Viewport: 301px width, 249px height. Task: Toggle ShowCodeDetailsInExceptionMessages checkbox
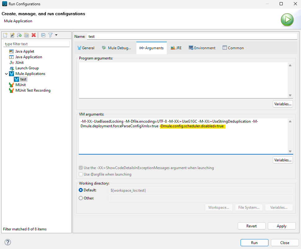81,168
